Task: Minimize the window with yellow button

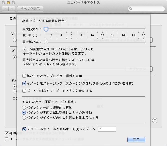Action: pos(8,3)
